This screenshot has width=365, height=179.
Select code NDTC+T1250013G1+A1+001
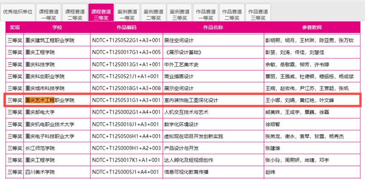pos(127,64)
